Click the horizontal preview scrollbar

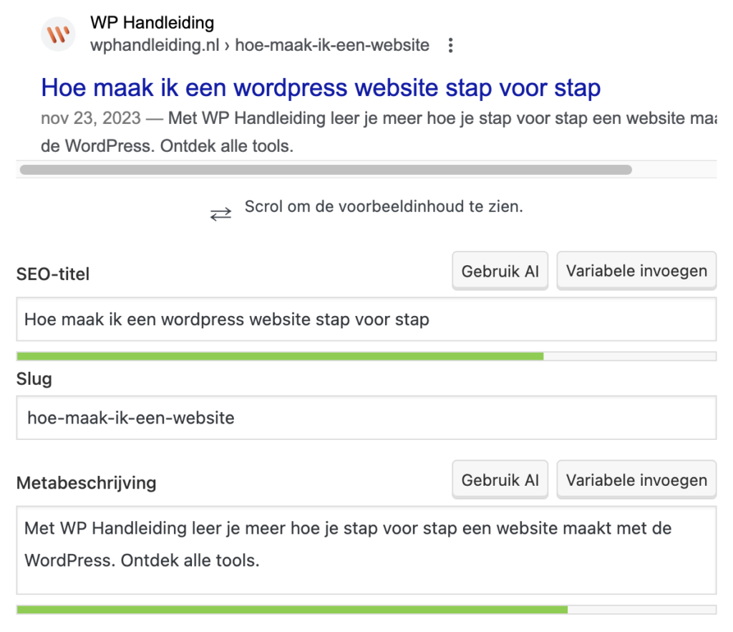click(x=326, y=169)
